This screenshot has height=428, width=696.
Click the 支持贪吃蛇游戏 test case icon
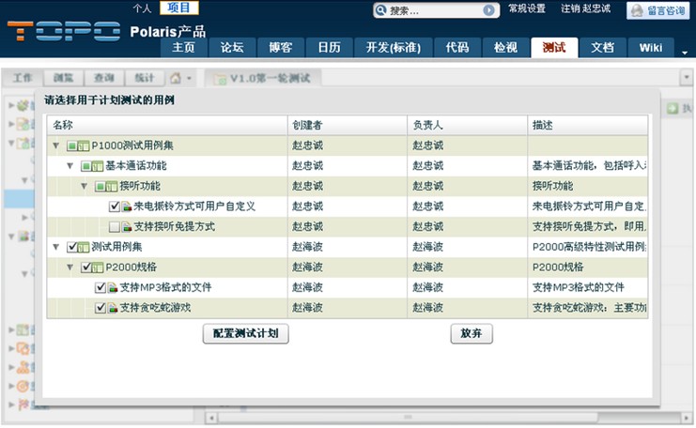pos(112,308)
